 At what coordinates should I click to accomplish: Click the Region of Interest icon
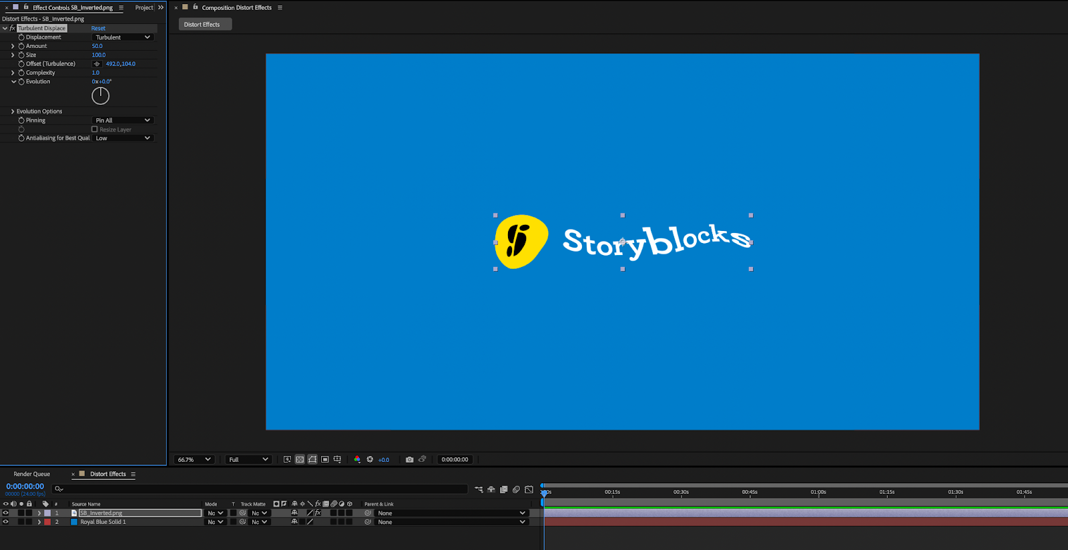(x=325, y=459)
